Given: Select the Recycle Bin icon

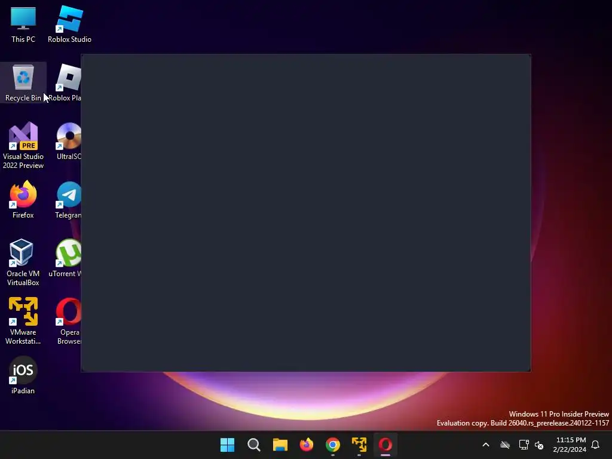Looking at the screenshot, I should [23, 82].
